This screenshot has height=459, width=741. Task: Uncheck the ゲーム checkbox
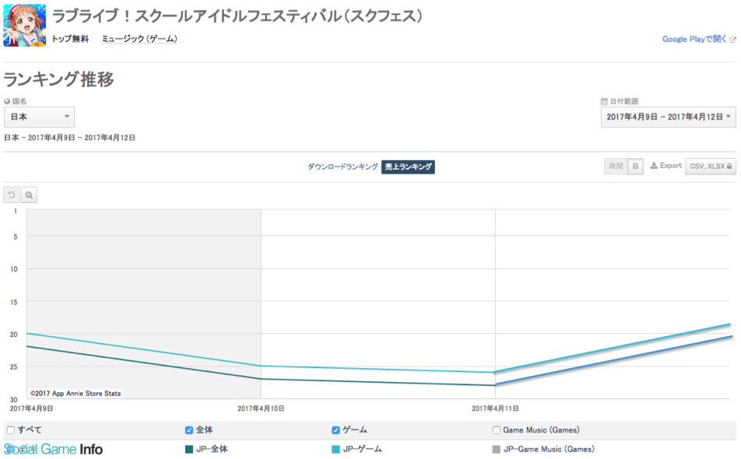335,430
